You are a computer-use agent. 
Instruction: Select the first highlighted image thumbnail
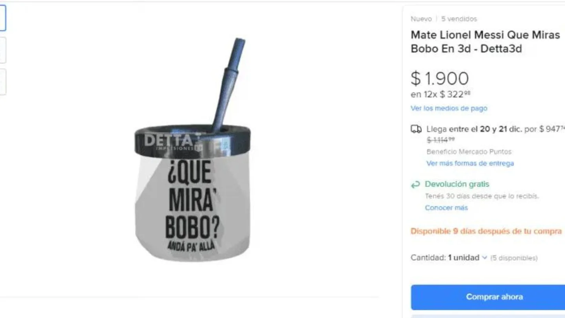[2, 19]
